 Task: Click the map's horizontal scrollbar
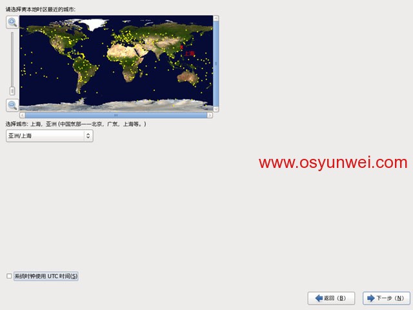click(116, 115)
